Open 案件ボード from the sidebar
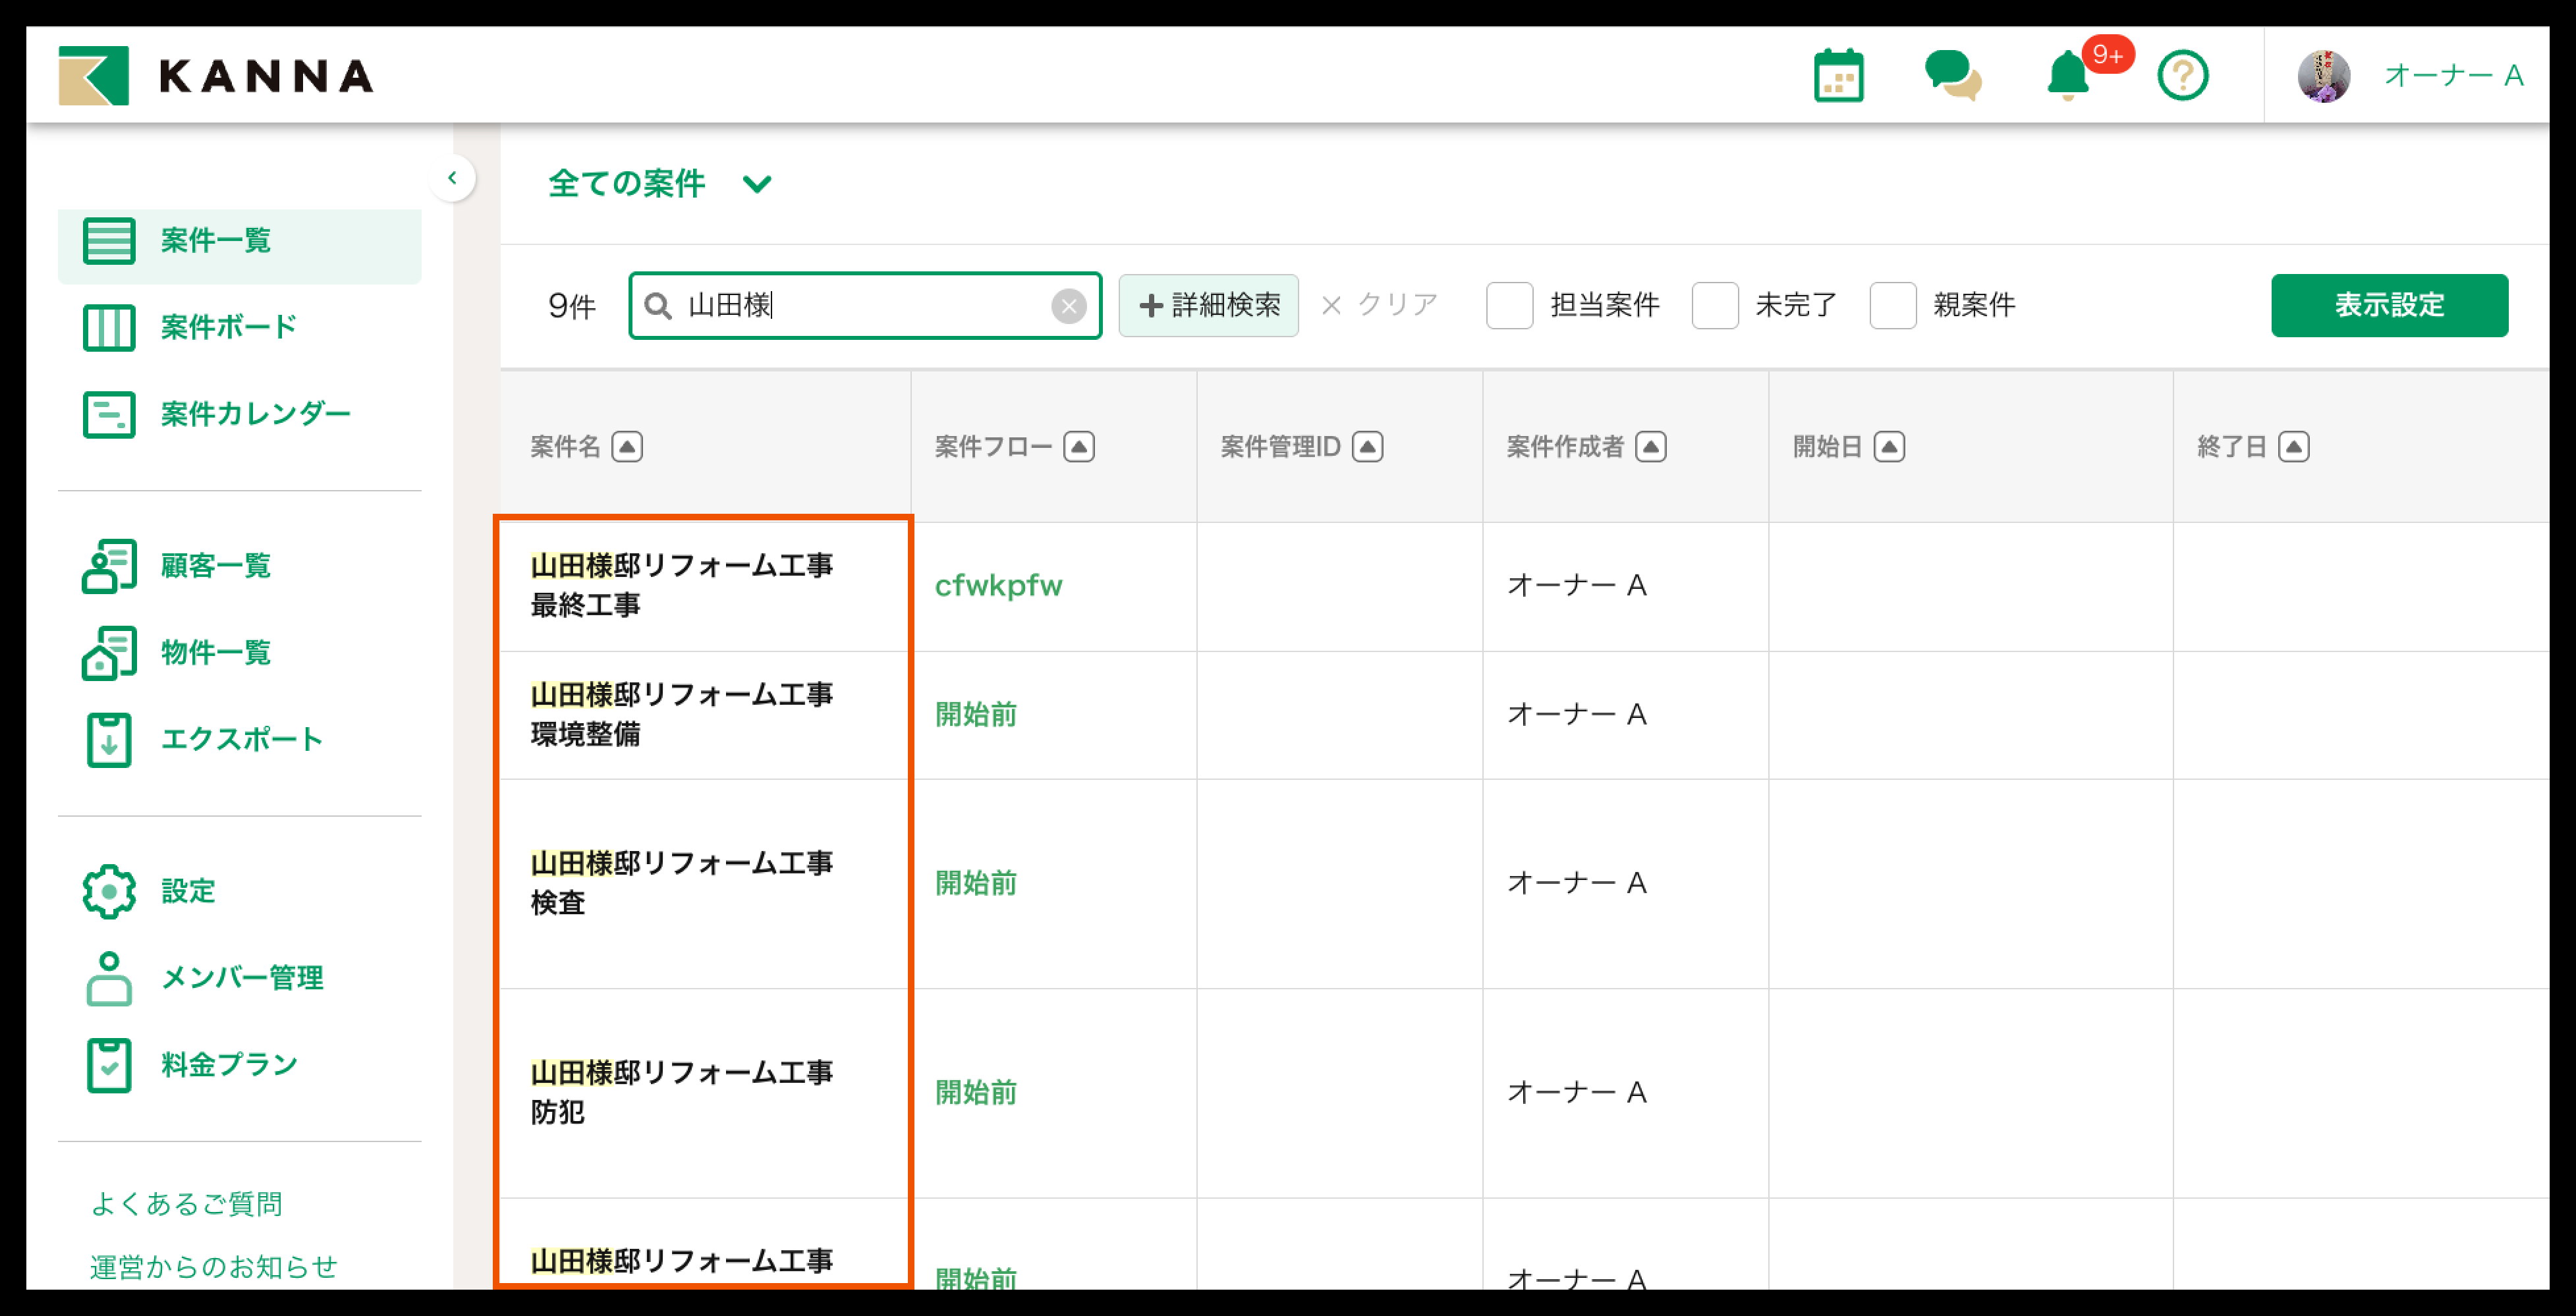The width and height of the screenshot is (2576, 1316). [228, 327]
